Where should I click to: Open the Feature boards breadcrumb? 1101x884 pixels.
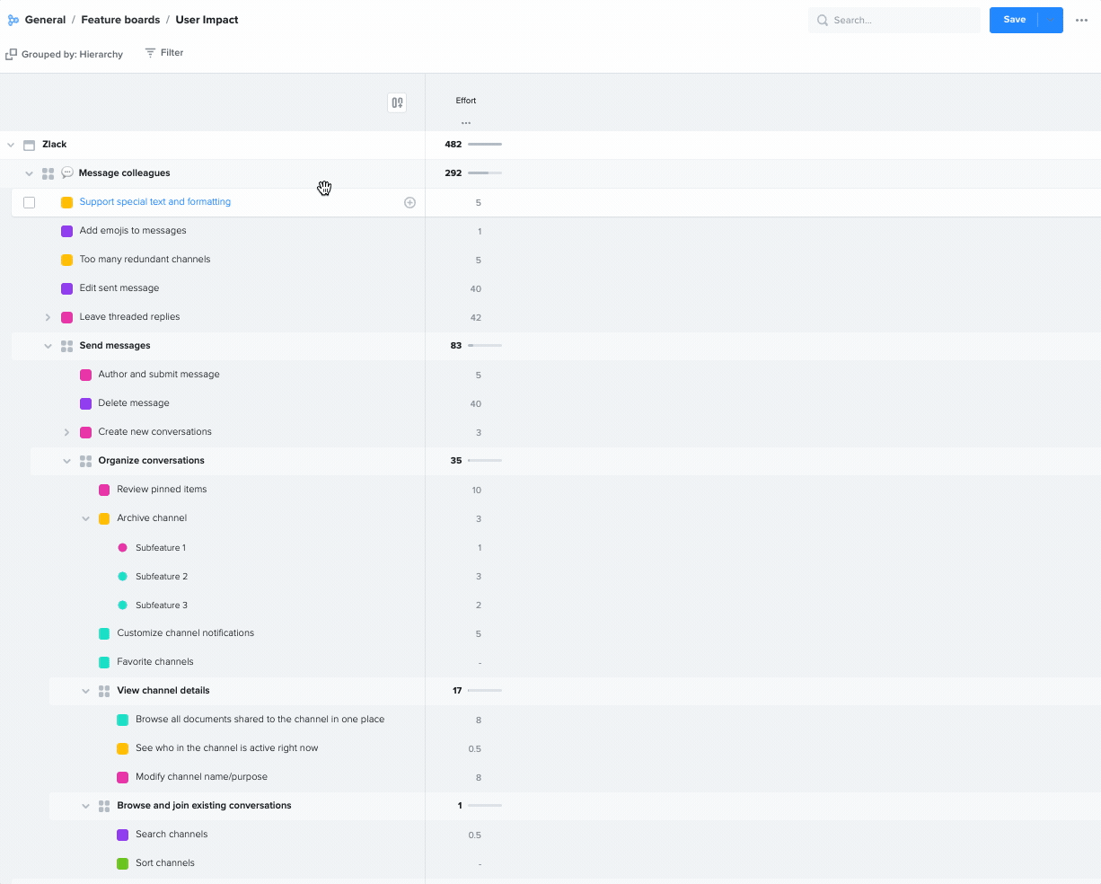(x=120, y=19)
